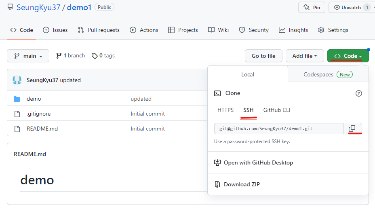This screenshot has height=211, width=375.
Task: Expand the Add file dropdown
Action: click(305, 56)
